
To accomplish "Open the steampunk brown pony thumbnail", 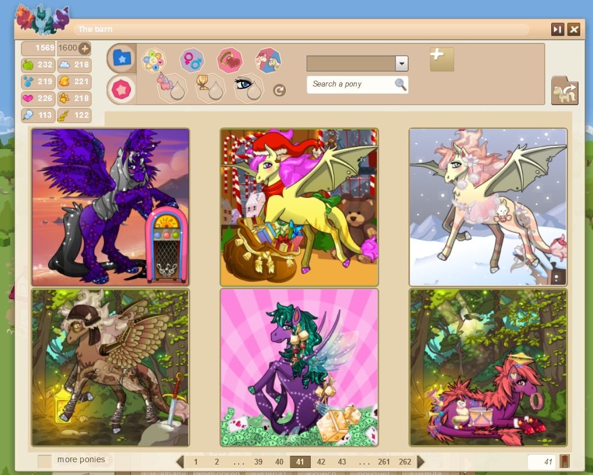I will (110, 368).
